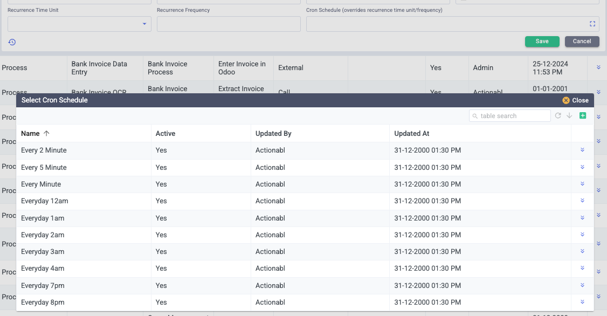Expand the Everyday 7pm row chevron

point(582,285)
